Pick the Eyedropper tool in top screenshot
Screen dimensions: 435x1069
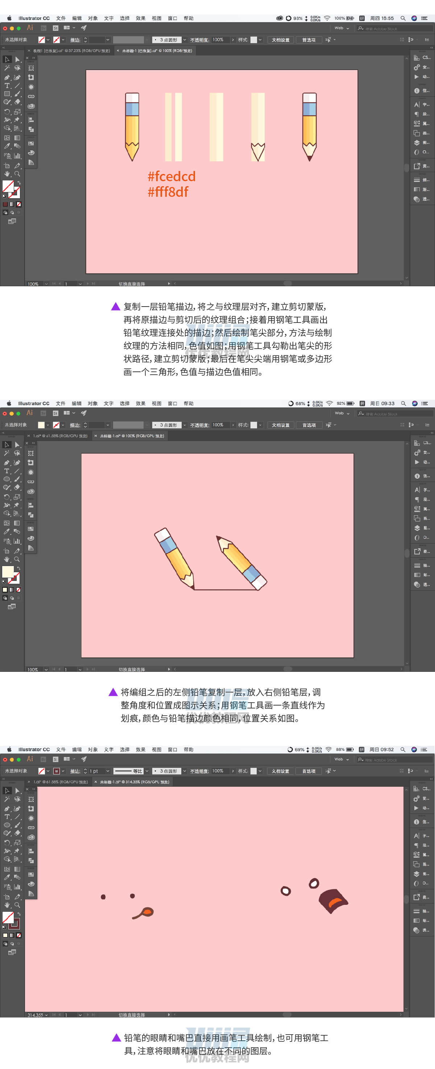[x=7, y=146]
